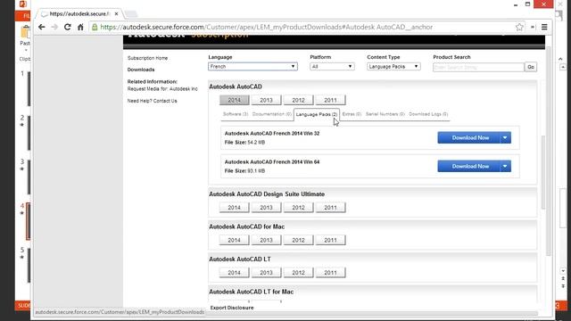Select 2013 under Autodesk AutoCAD LT
This screenshot has width=571, height=321.
click(266, 272)
